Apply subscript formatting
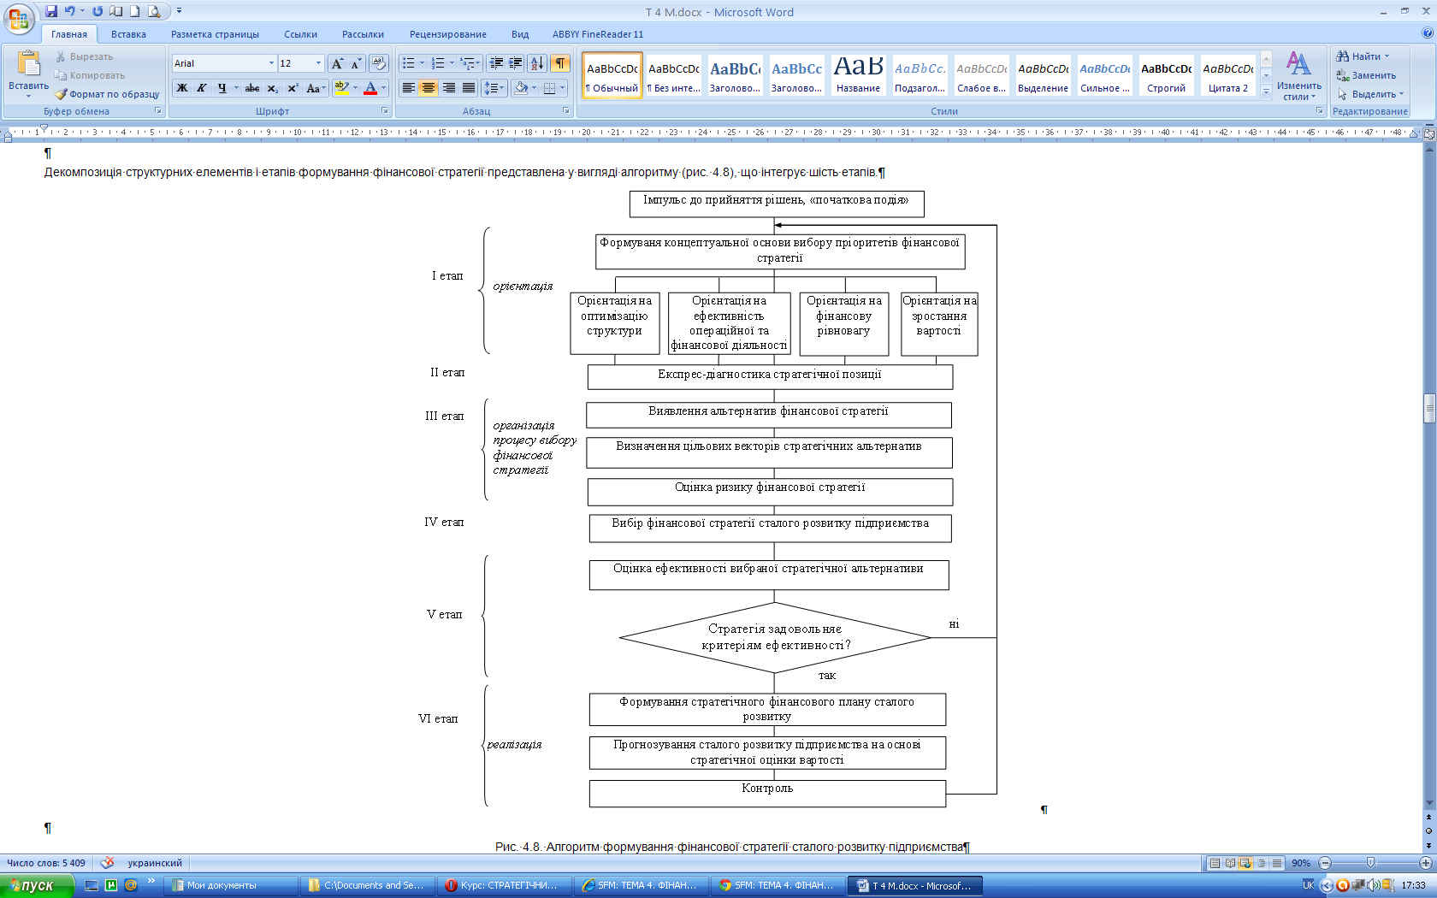 pos(273,88)
